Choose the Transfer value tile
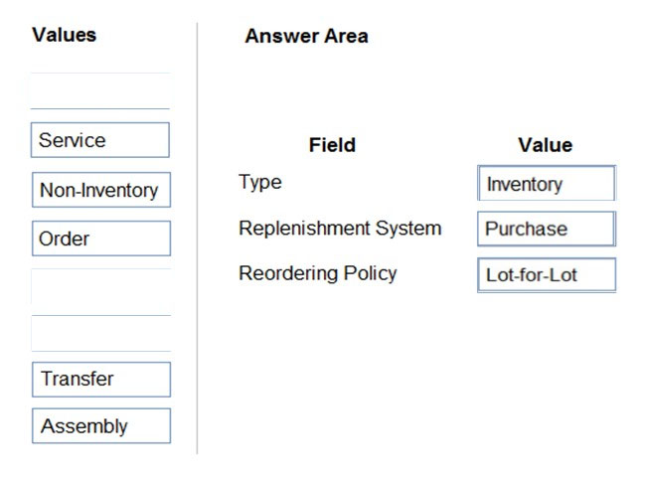The height and width of the screenshot is (478, 647). [x=100, y=379]
